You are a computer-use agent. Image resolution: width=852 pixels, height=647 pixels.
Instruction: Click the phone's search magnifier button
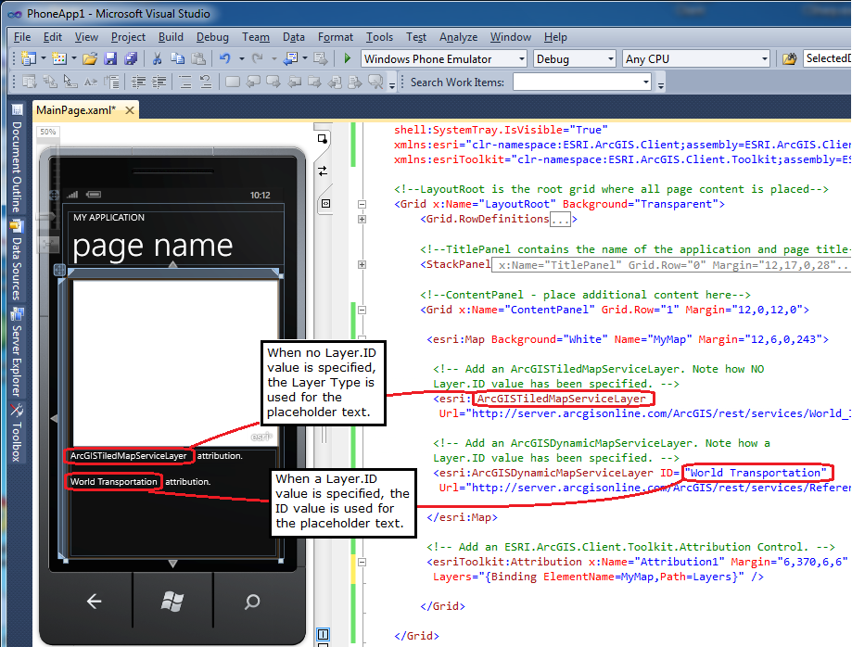(x=252, y=601)
